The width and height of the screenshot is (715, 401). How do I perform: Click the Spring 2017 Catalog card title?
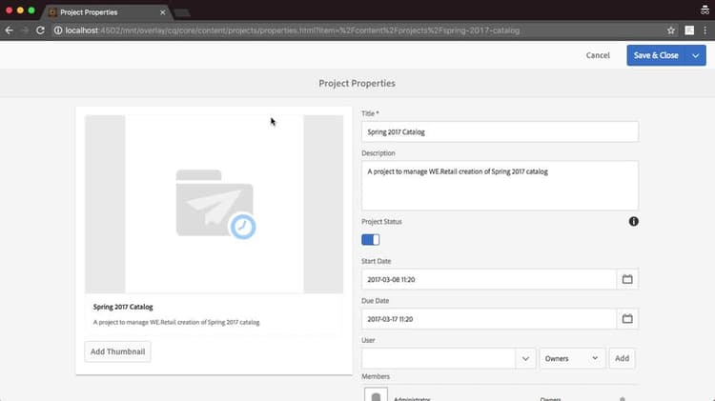[123, 307]
